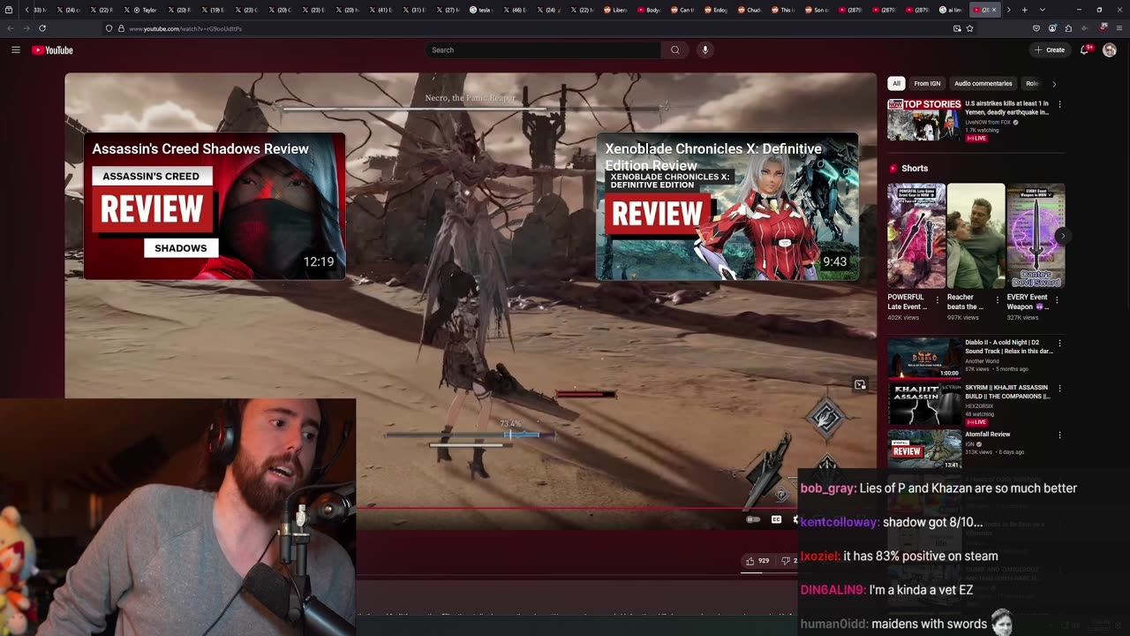Select the Audio commentaries filter chip

tap(983, 84)
